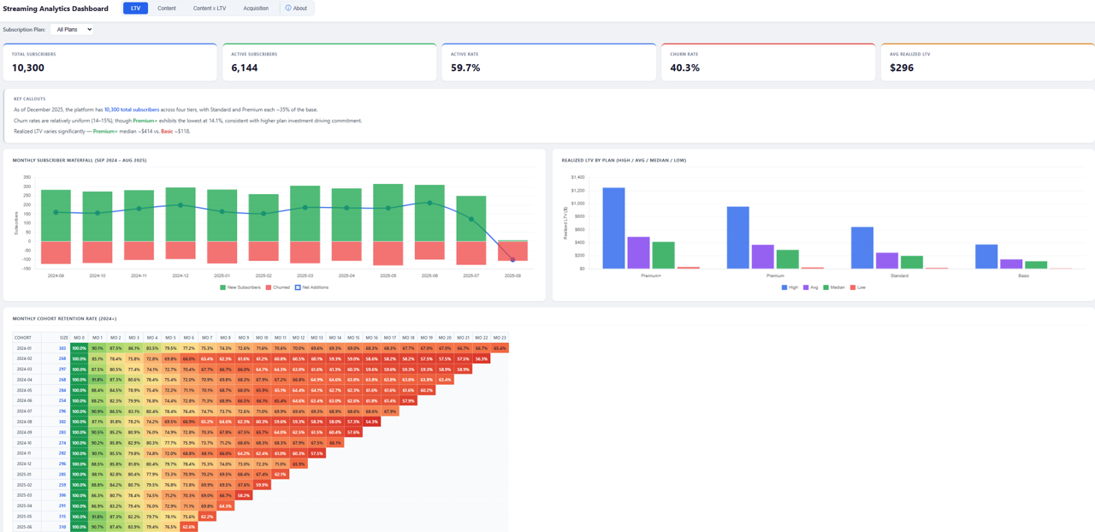The height and width of the screenshot is (532, 1095).
Task: Open the Subscription Plan dropdown
Action: pyautogui.click(x=72, y=30)
